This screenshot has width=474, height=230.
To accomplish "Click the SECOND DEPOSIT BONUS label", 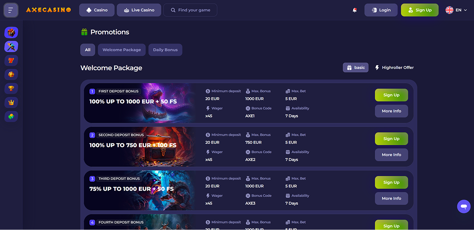I will click(x=121, y=135).
